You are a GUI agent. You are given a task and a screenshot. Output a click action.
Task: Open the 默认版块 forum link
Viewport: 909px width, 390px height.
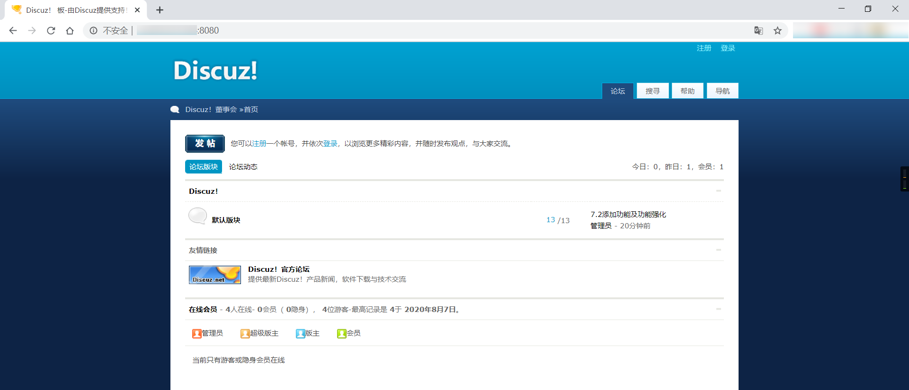226,220
